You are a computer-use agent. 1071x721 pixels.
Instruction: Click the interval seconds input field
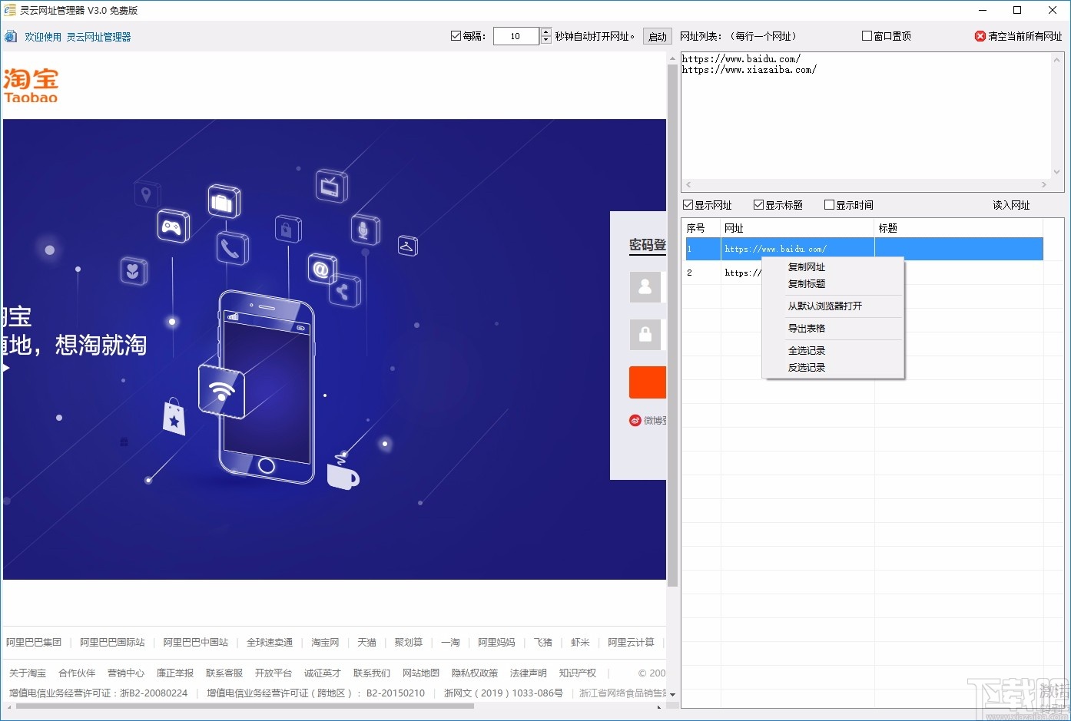click(516, 36)
